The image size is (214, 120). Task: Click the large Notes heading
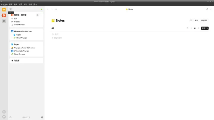[60, 20]
